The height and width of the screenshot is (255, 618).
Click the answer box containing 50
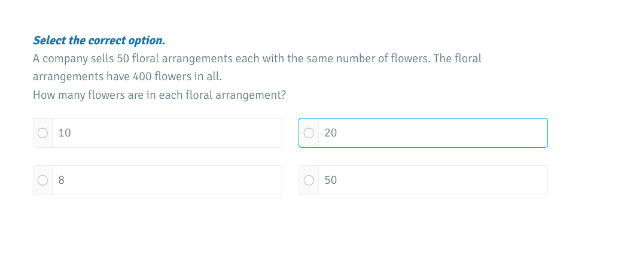click(x=431, y=180)
